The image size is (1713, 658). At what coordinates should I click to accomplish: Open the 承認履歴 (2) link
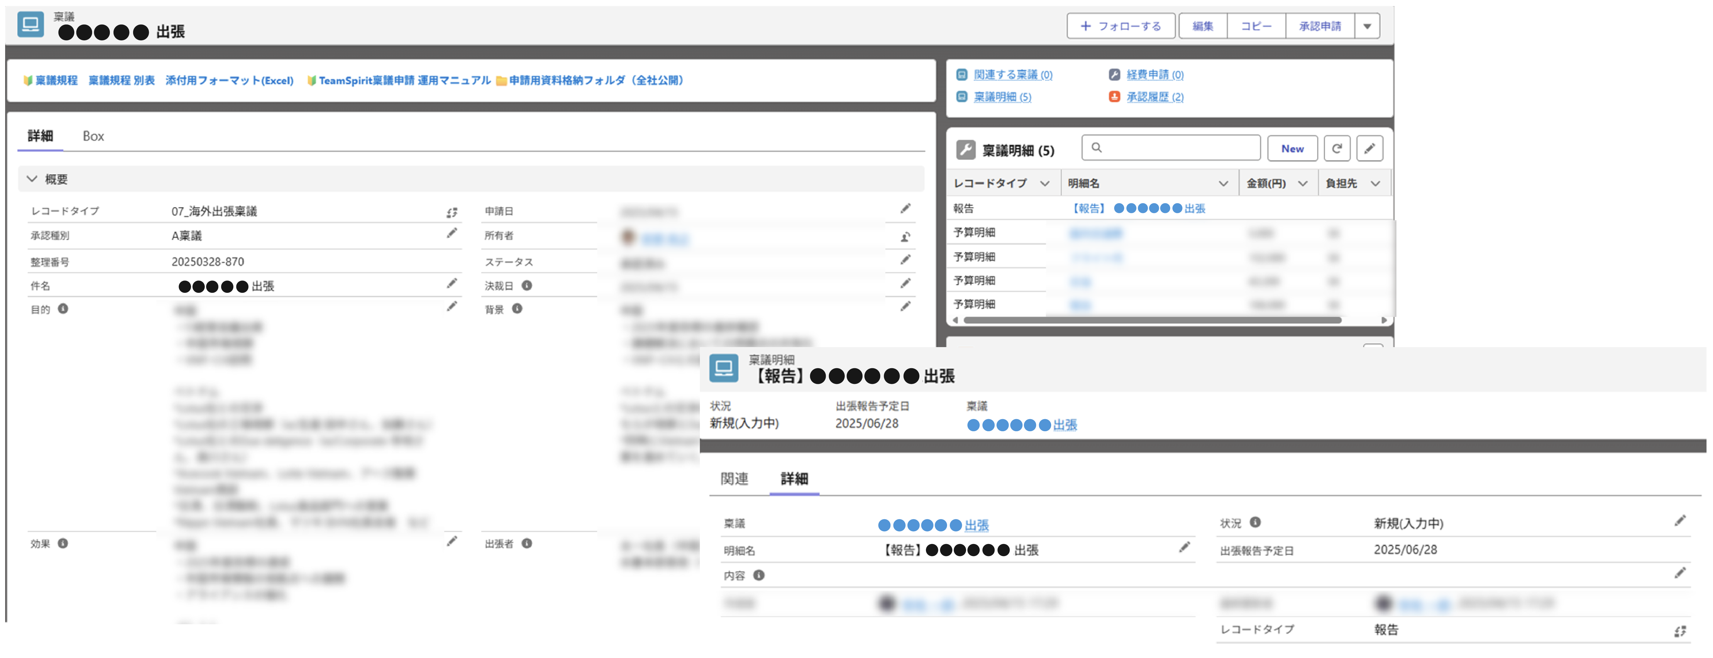coord(1154,97)
